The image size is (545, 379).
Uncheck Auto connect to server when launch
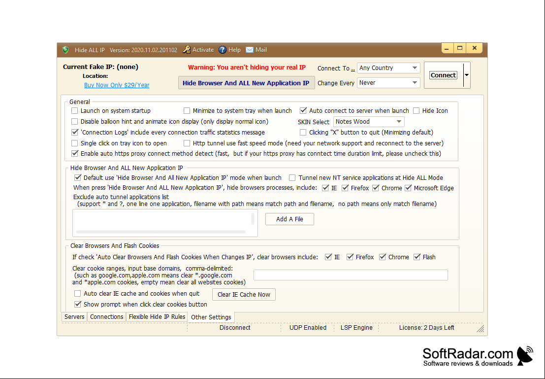pos(303,111)
